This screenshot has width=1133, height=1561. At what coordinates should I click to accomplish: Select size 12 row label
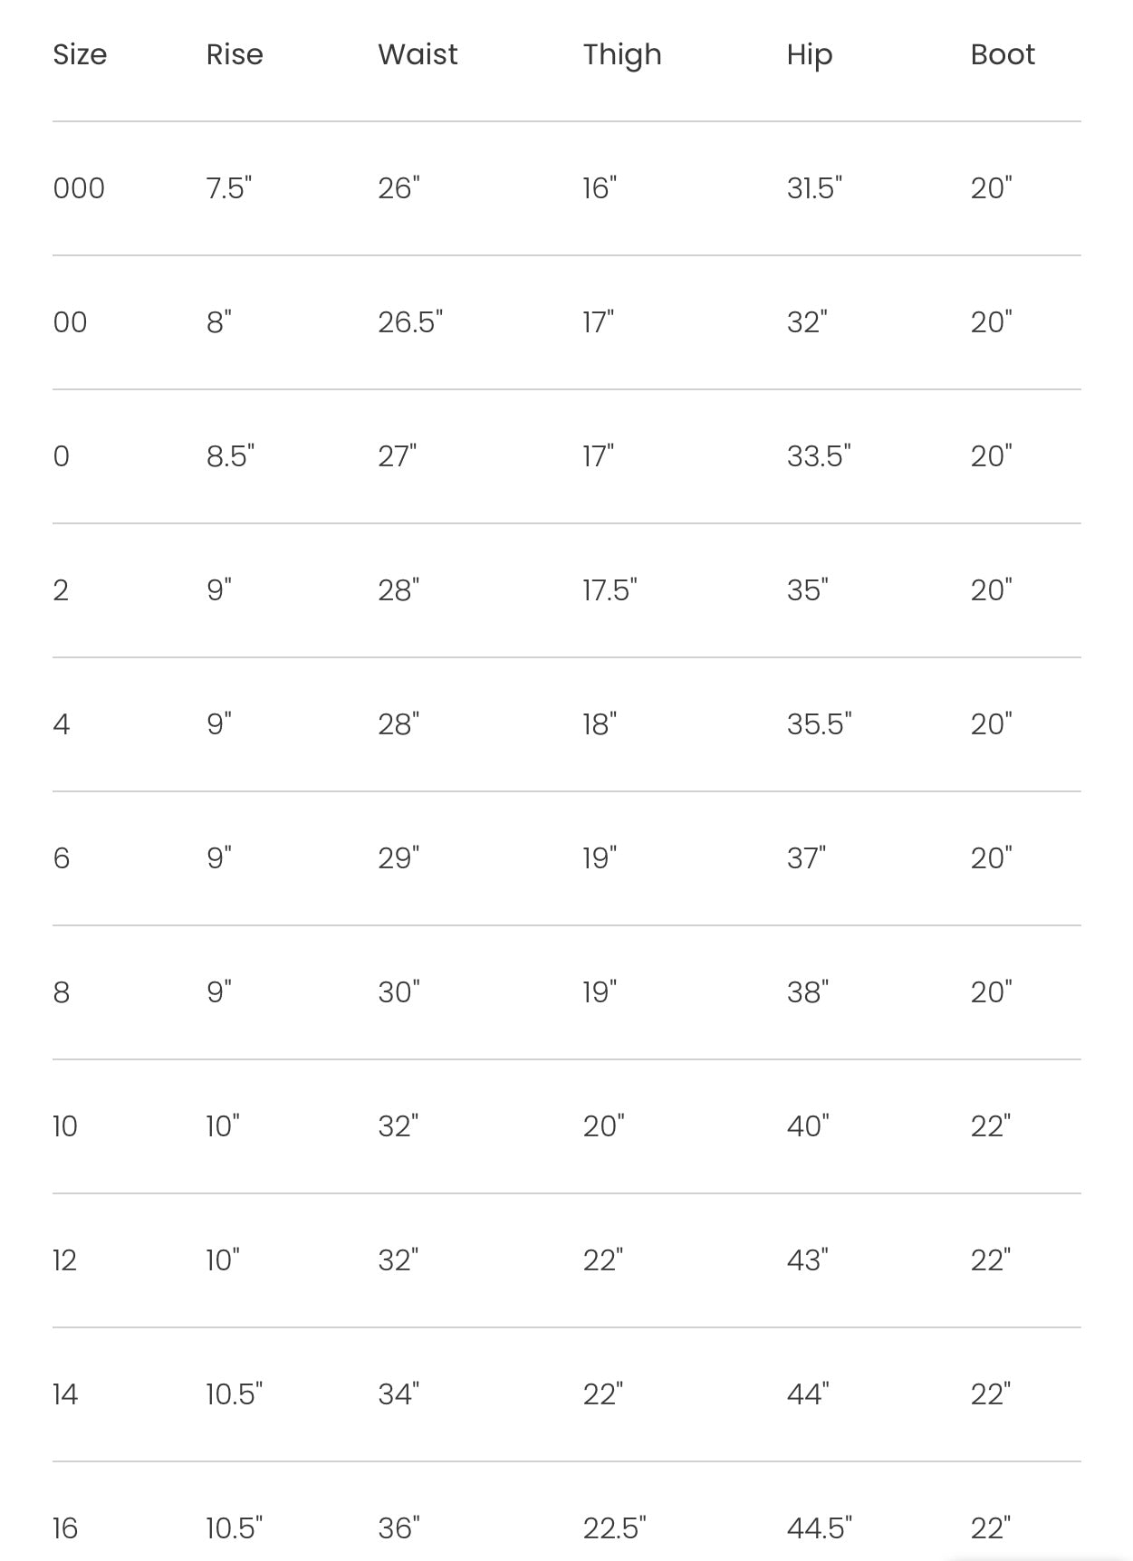[x=65, y=1259]
